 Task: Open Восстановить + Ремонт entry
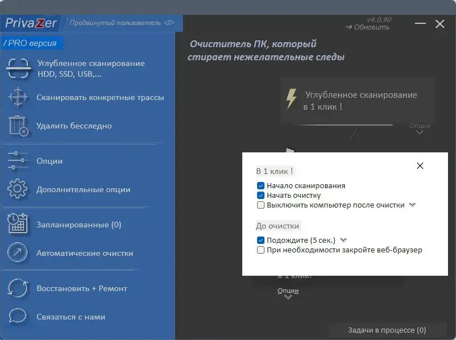pos(82,288)
